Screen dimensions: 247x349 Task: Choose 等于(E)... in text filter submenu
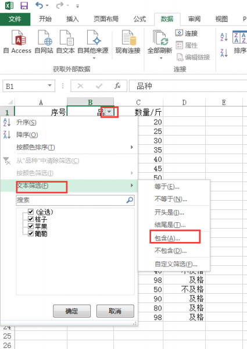pos(174,187)
